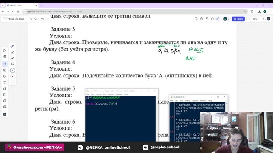This screenshot has height=153, width=273.
Task: Open the board hamburger menu
Action: (x=4, y=19)
